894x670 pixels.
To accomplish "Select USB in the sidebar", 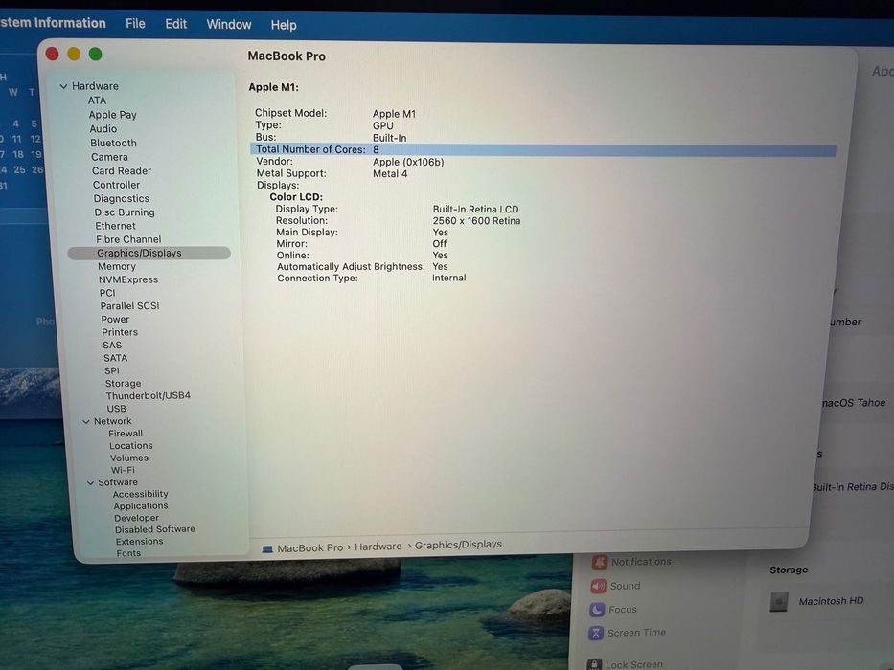I will tap(116, 409).
